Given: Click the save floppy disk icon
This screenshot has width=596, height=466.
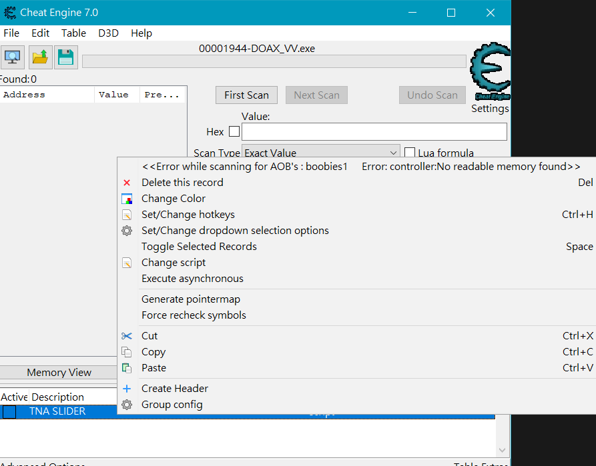Looking at the screenshot, I should pos(66,57).
